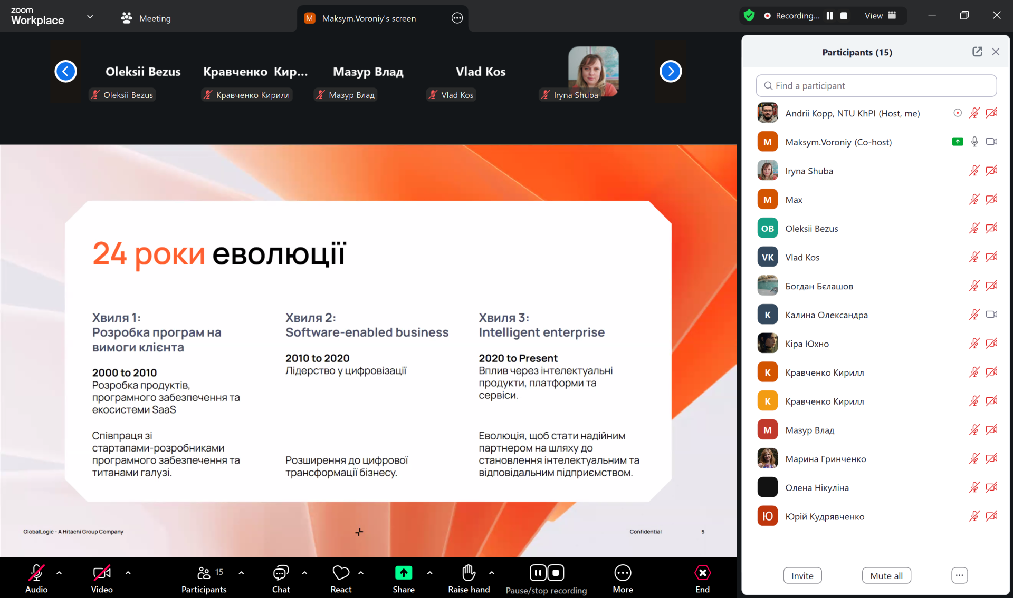This screenshot has width=1013, height=598.
Task: Open the View layout menu
Action: (x=880, y=16)
